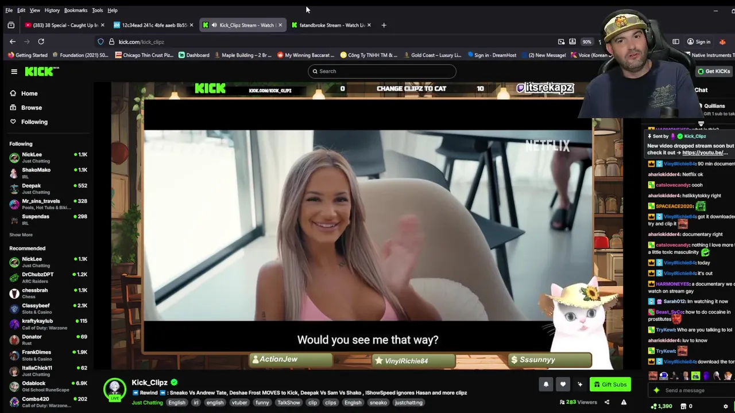
Task: Expand Show more under Following list
Action: pos(21,235)
